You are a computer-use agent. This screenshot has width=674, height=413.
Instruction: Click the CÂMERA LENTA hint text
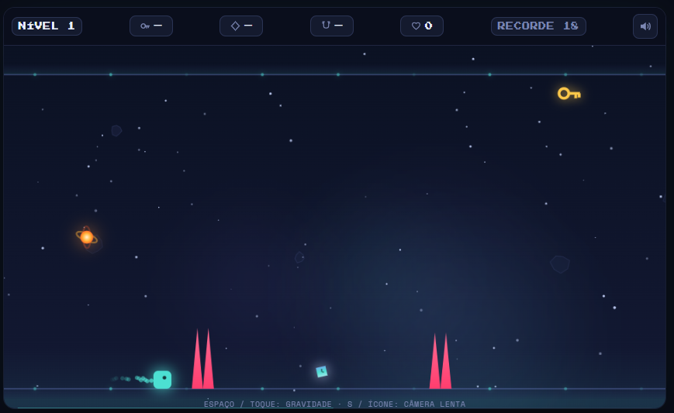pyautogui.click(x=434, y=404)
